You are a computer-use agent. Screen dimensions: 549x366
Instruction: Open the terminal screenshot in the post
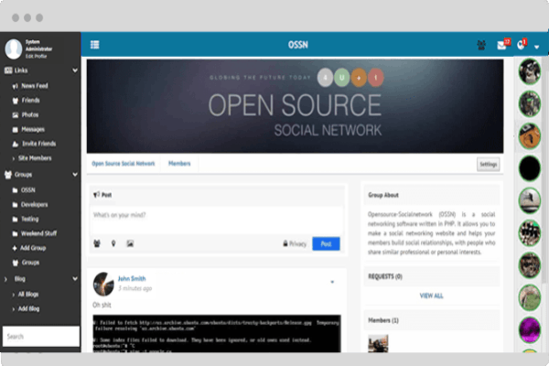(217, 333)
